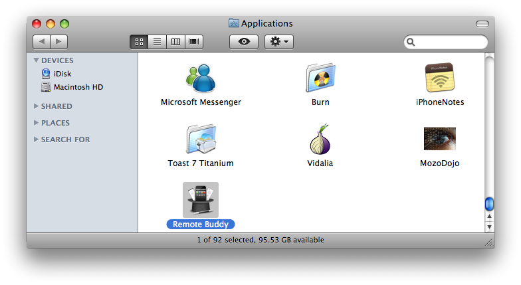Select the MozoDojo eye thumbnail
The height and width of the screenshot is (285, 521).
tap(439, 139)
